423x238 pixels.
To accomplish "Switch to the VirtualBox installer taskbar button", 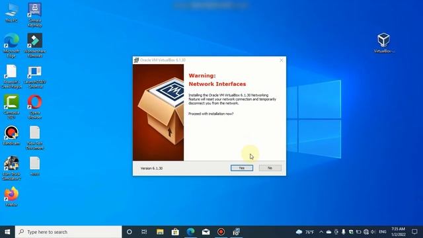I will 237,232.
